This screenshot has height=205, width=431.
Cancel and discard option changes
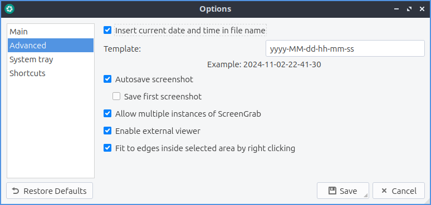(x=399, y=191)
